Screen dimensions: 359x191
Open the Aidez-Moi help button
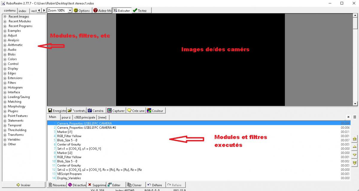[x=102, y=10]
